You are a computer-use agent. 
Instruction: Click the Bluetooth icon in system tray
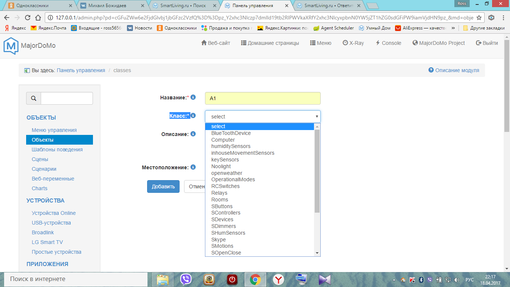421,280
